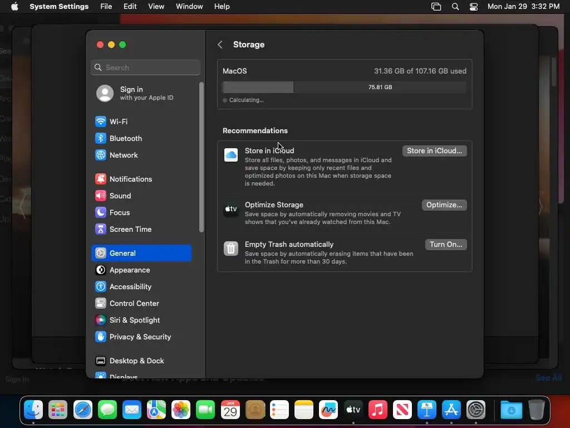Screen dimensions: 570x428
Task: Open Maps from the Dock
Action: point(156,410)
